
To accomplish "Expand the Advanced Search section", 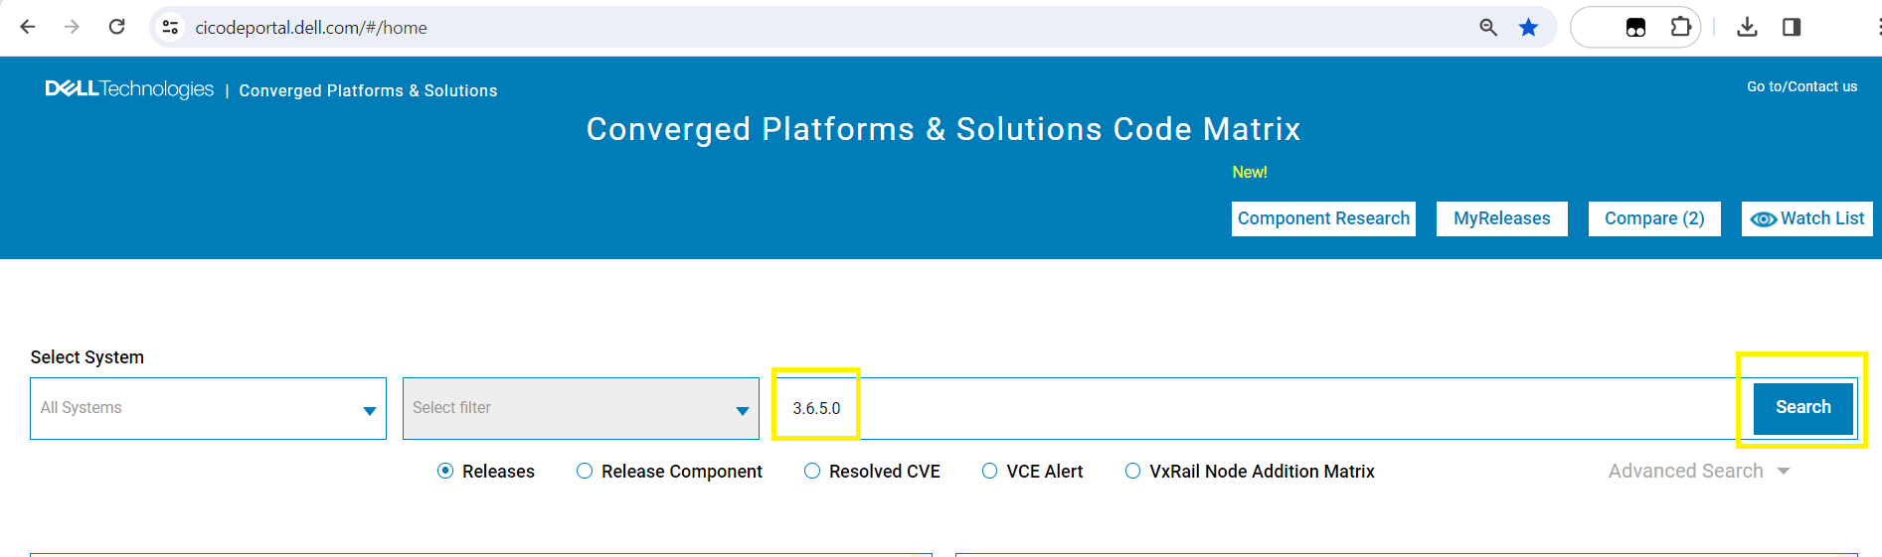I will tap(1698, 472).
